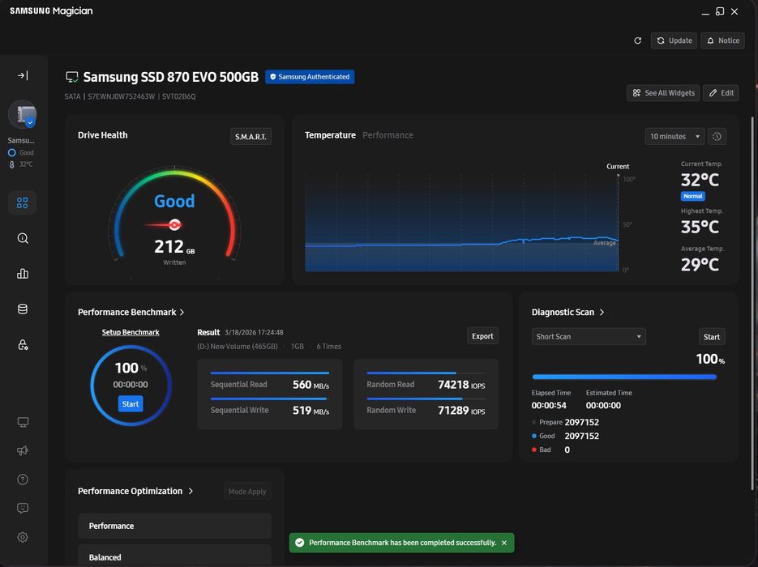The width and height of the screenshot is (758, 567).
Task: Dismiss the benchmark completed notification
Action: point(504,543)
